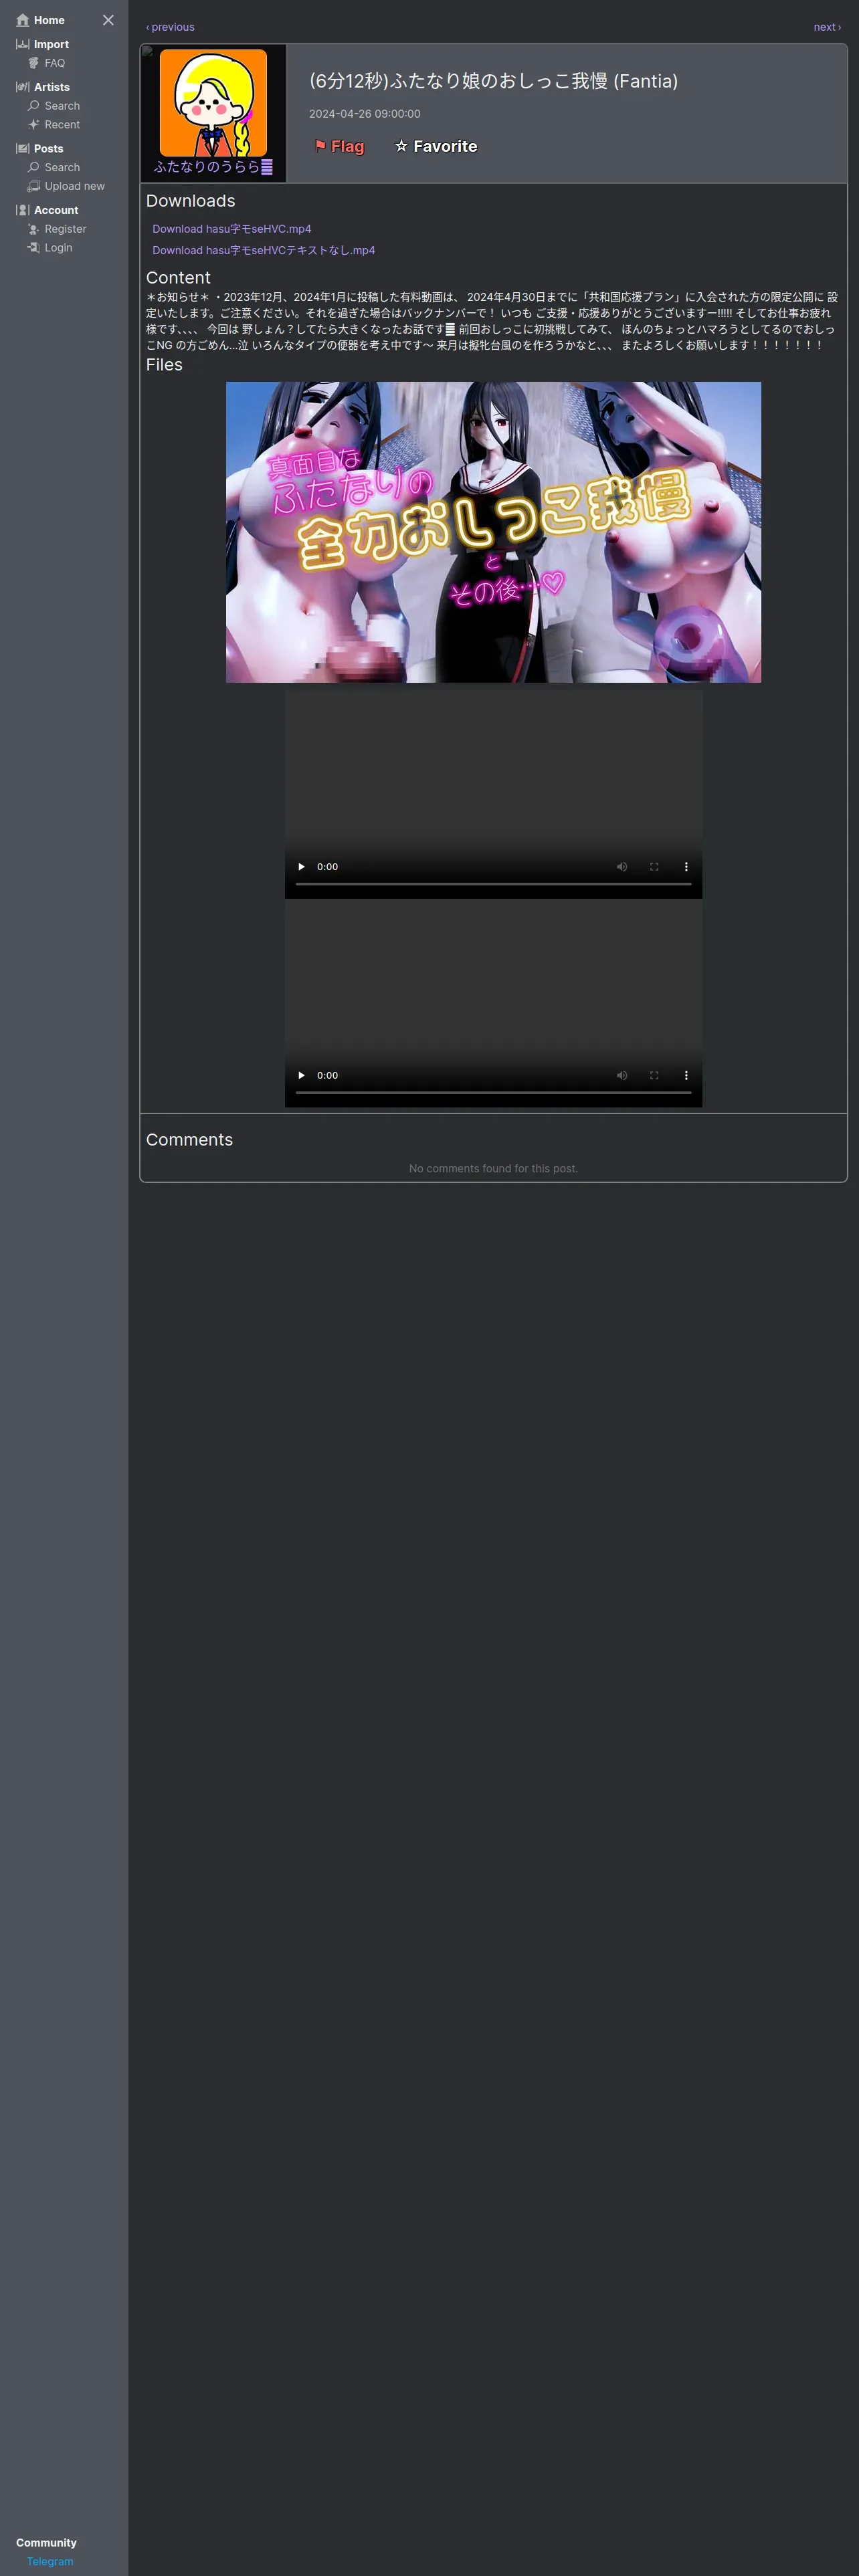Click the Register user icon

coord(33,229)
